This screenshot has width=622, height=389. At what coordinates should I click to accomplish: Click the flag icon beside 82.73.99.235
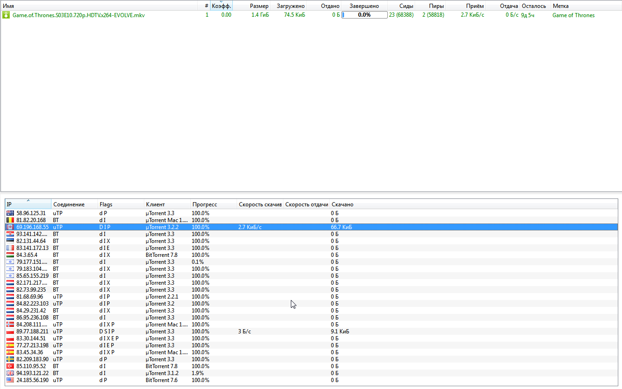click(x=10, y=290)
